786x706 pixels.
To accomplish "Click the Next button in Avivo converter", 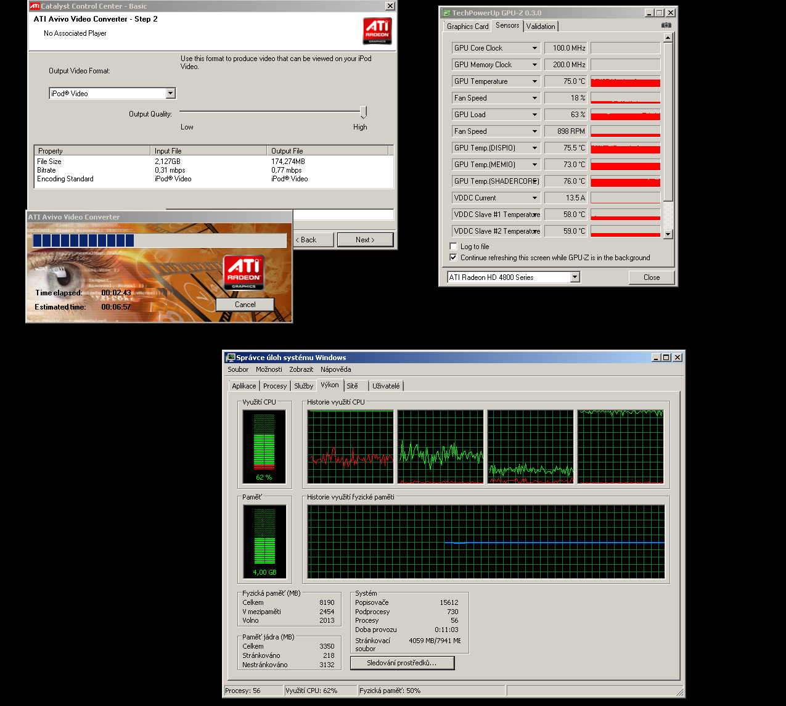I will pyautogui.click(x=365, y=240).
